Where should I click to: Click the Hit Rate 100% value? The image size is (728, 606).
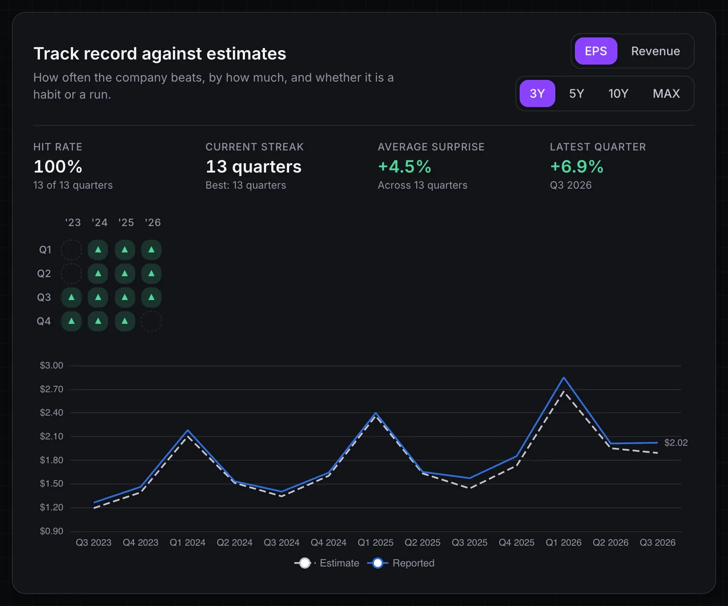pyautogui.click(x=58, y=166)
